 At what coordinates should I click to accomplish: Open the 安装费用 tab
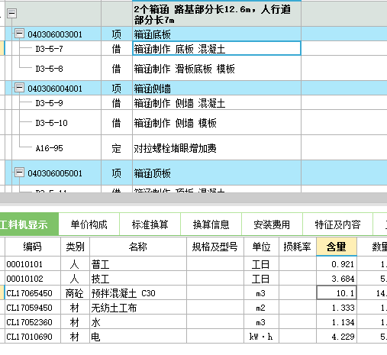point(272,224)
